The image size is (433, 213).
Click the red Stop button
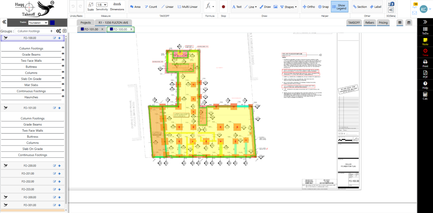(223, 7)
